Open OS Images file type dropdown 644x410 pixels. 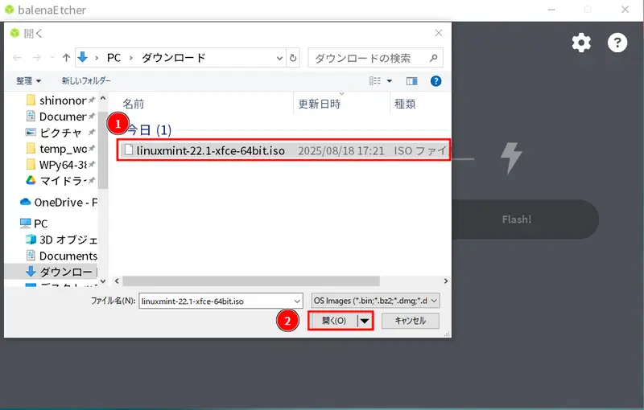(x=375, y=301)
